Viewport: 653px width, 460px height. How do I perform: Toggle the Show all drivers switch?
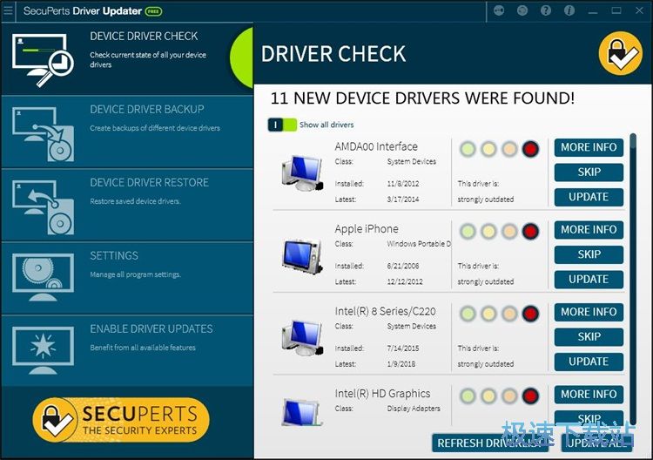282,125
